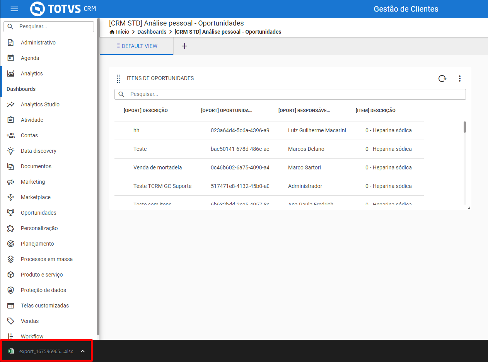Select the 'Luiz Guilherme Macarini' cell
The image size is (488, 362).
point(317,130)
